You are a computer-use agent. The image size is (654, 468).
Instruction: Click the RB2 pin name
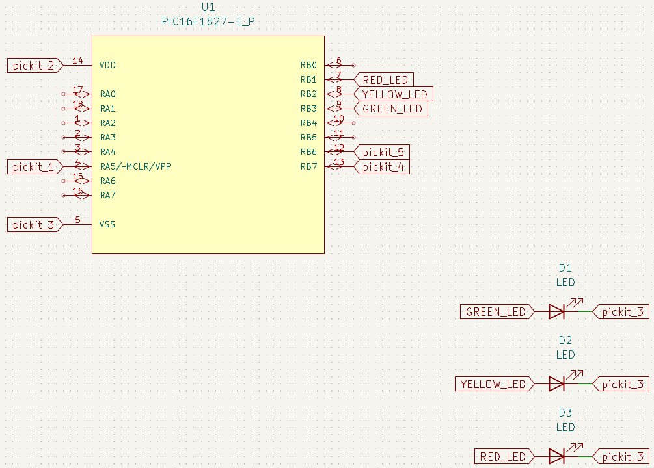308,94
